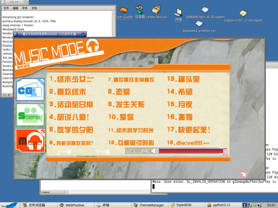The image size is (278, 208).
Task: Open 文档 menu in log.txt window
Action: 34,8
